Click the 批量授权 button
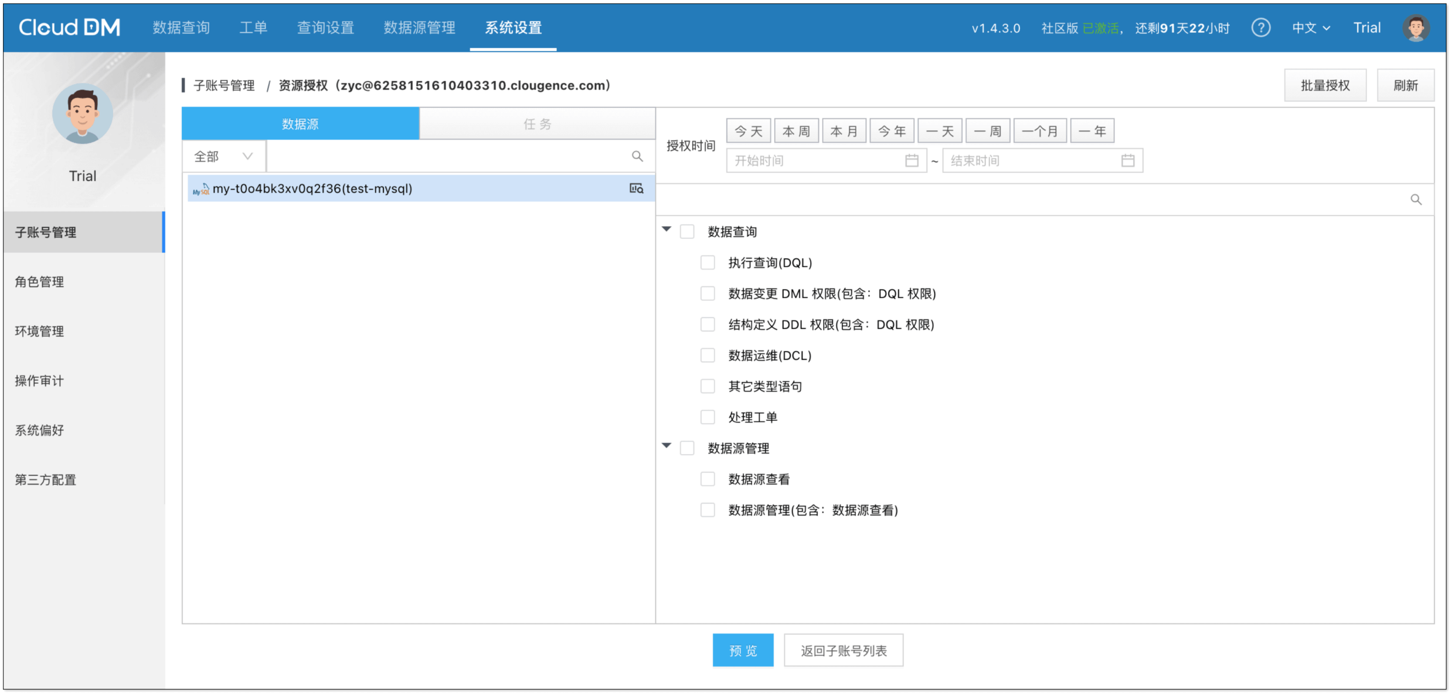1455x695 pixels. click(x=1325, y=86)
